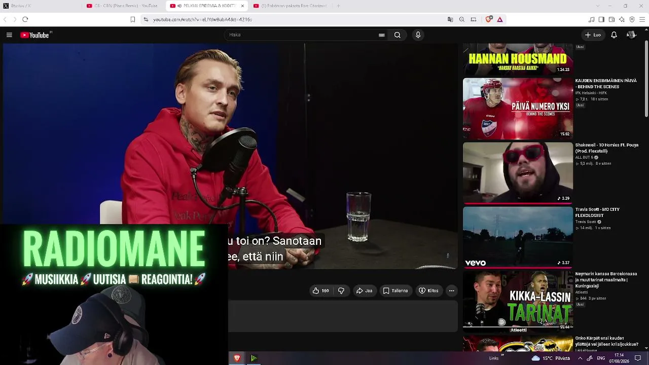The height and width of the screenshot is (365, 649).
Task: Open Brave Shields lion icon
Action: 489,19
